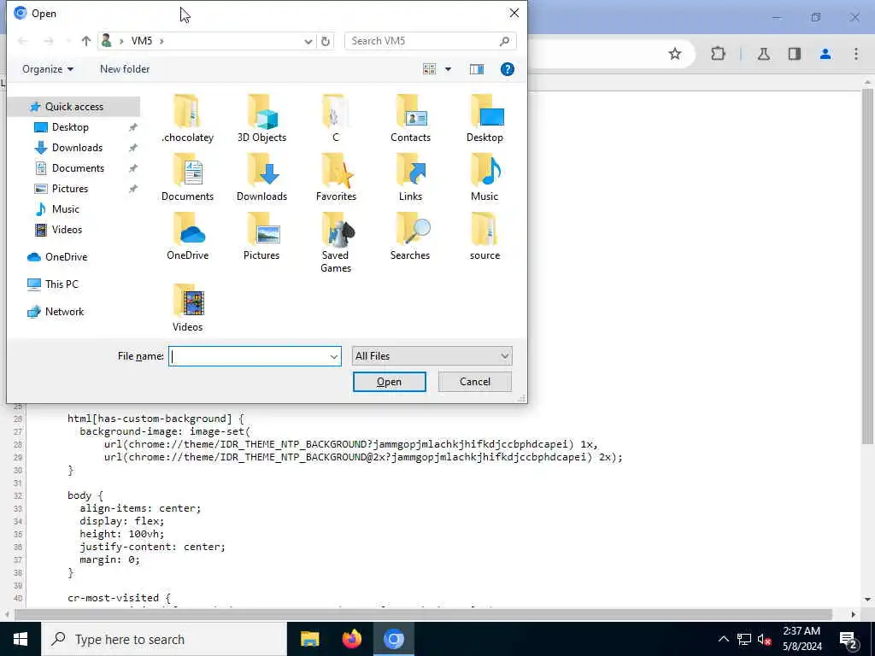Open the Videos folder in file list

[187, 307]
